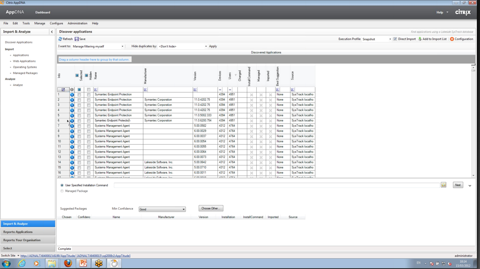Switch to Reports: Applications in the sidebar

pos(27,232)
